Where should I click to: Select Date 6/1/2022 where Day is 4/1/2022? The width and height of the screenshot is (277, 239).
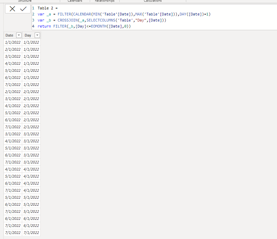13,183
